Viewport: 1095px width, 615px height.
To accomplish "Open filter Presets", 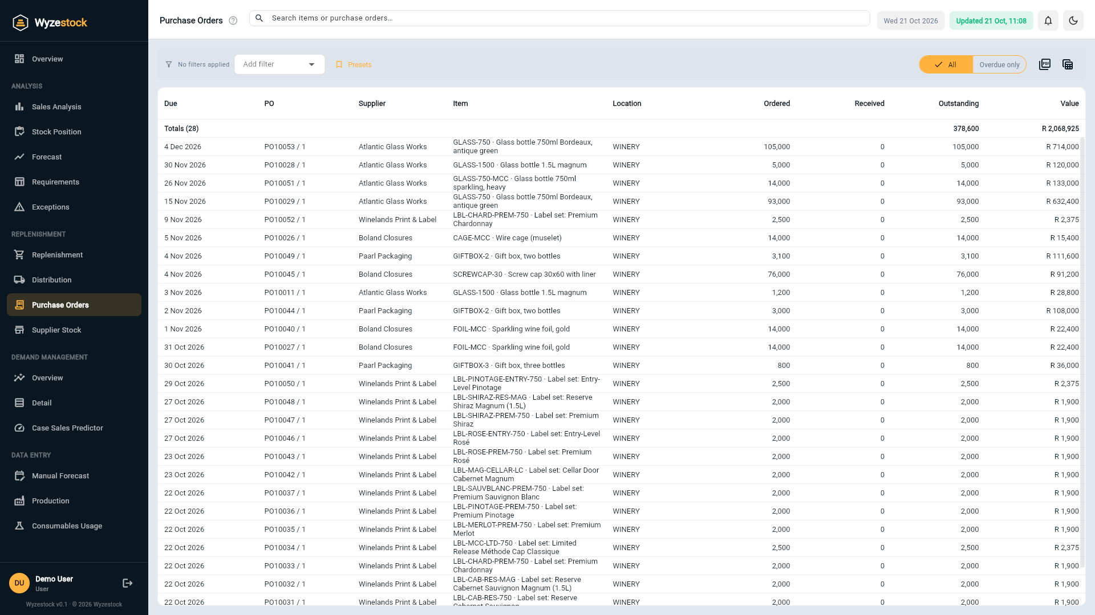I will point(354,64).
